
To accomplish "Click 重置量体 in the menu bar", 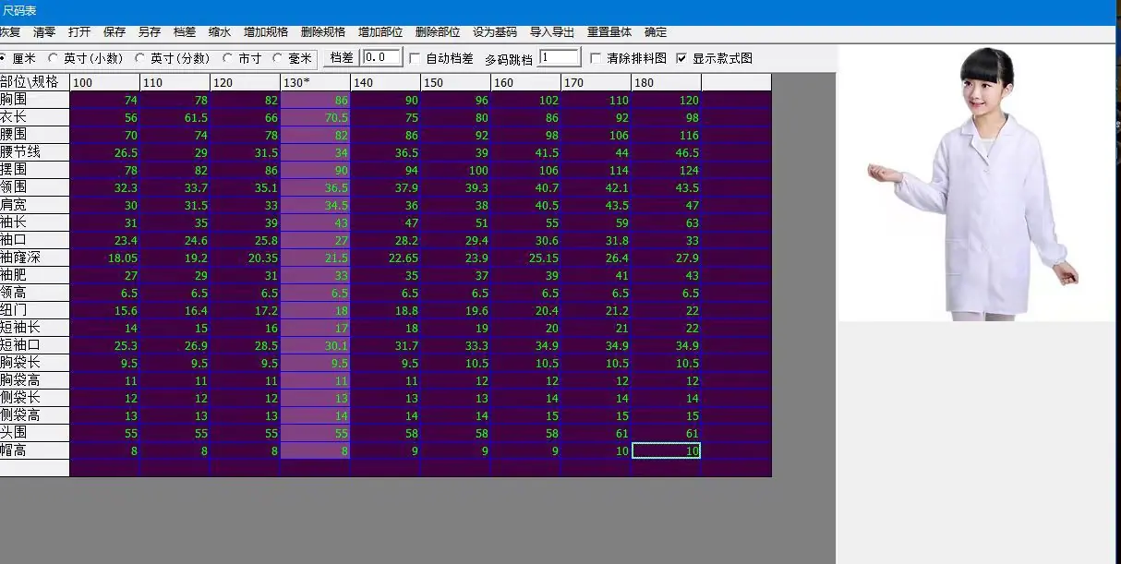I will point(609,31).
